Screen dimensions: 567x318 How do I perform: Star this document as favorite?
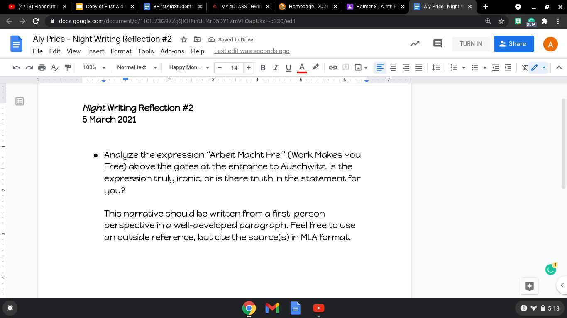(184, 39)
